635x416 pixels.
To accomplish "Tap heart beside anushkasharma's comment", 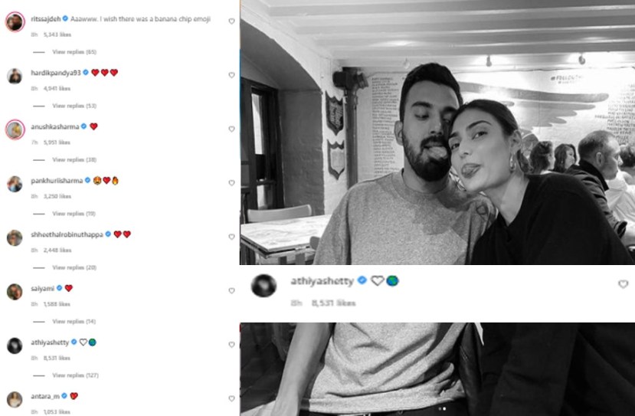I will [x=231, y=129].
